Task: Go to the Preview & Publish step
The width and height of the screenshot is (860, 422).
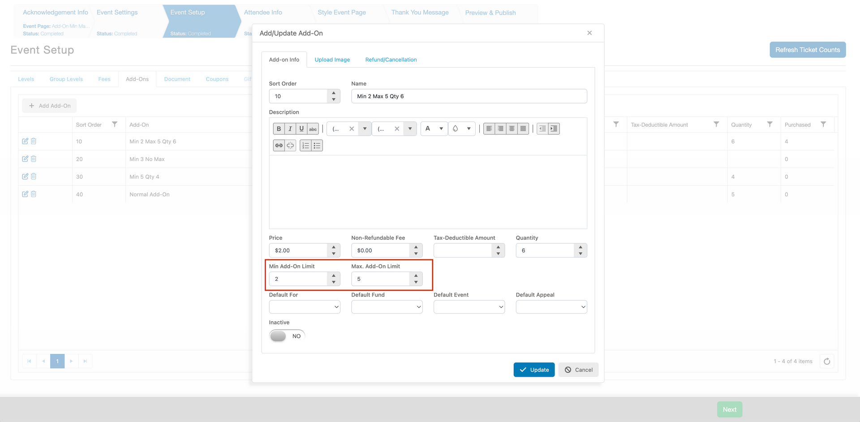Action: pyautogui.click(x=490, y=13)
